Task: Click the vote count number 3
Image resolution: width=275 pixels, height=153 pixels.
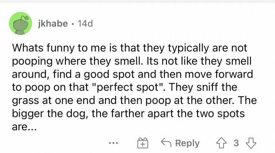Action: coord(236,143)
